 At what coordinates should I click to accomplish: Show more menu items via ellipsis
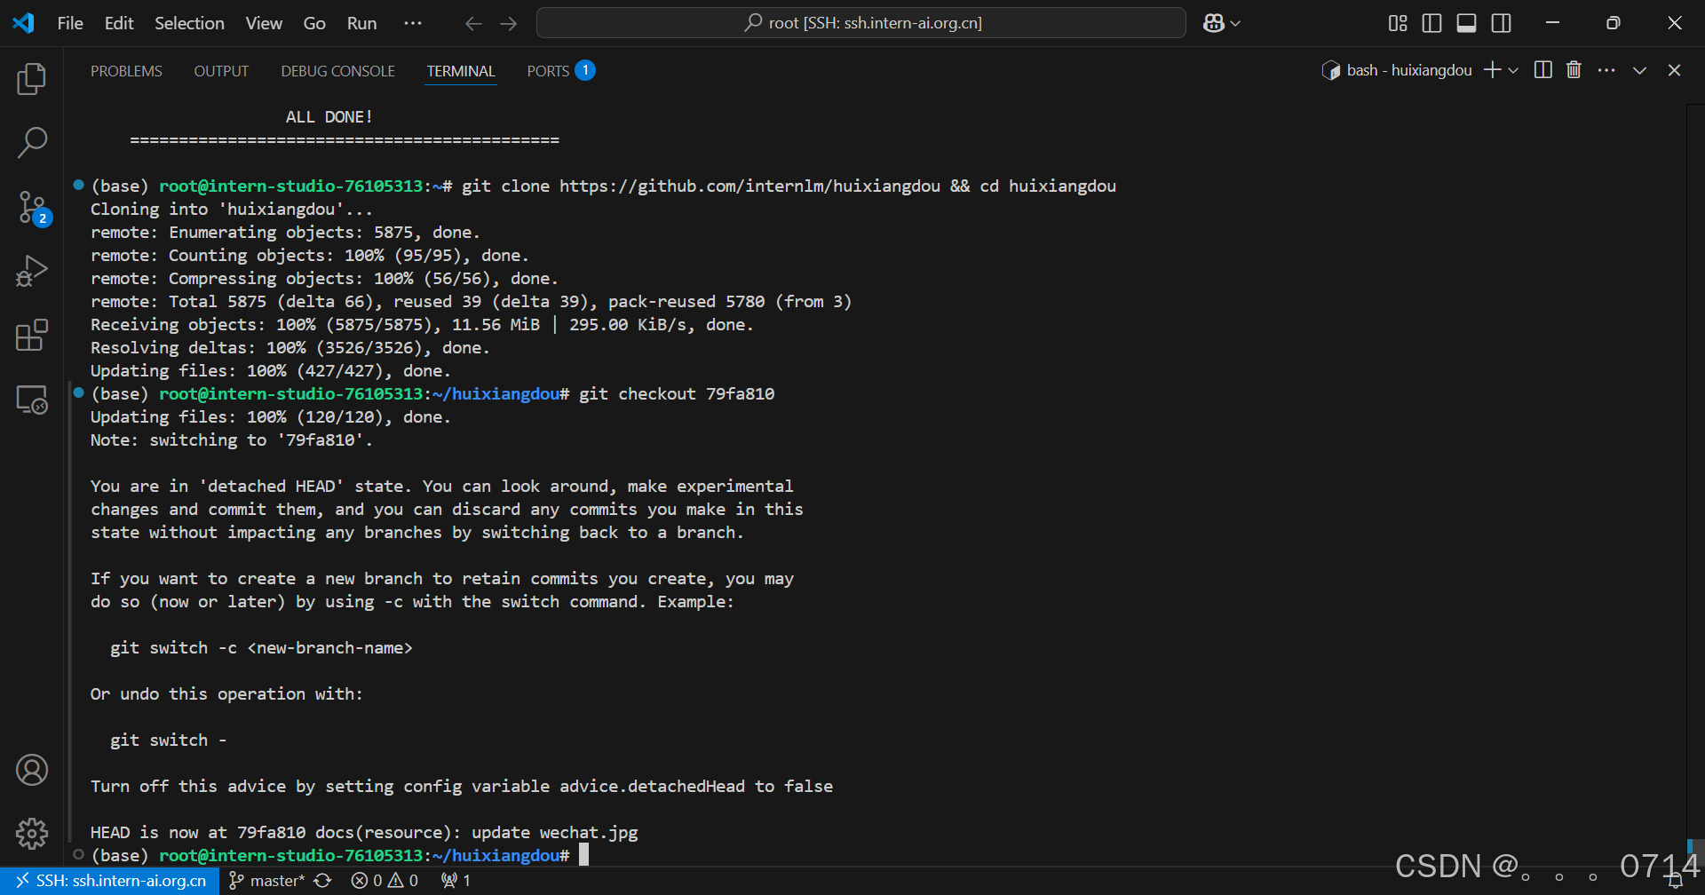click(413, 23)
